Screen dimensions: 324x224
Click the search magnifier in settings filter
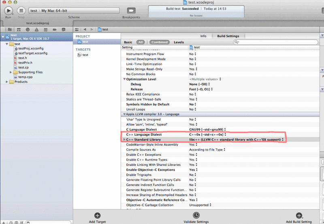pos(237,42)
